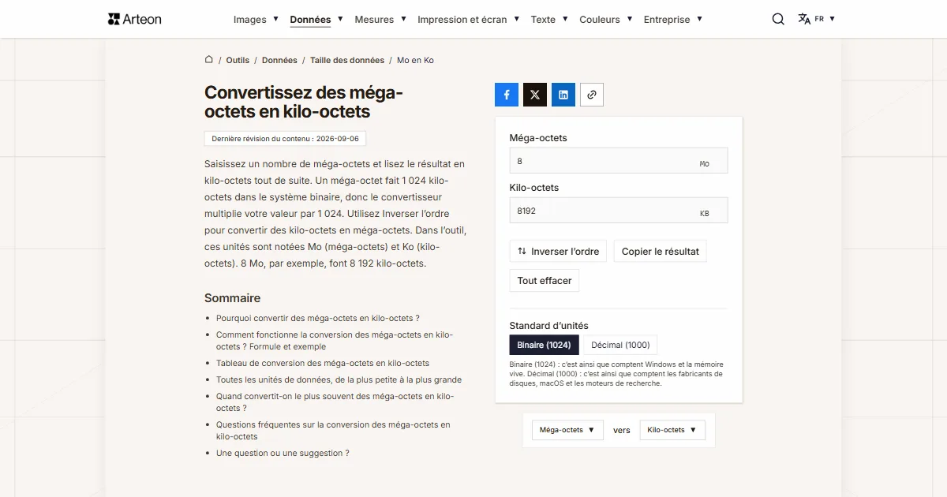Select the Binaire (1024) standard

click(545, 345)
